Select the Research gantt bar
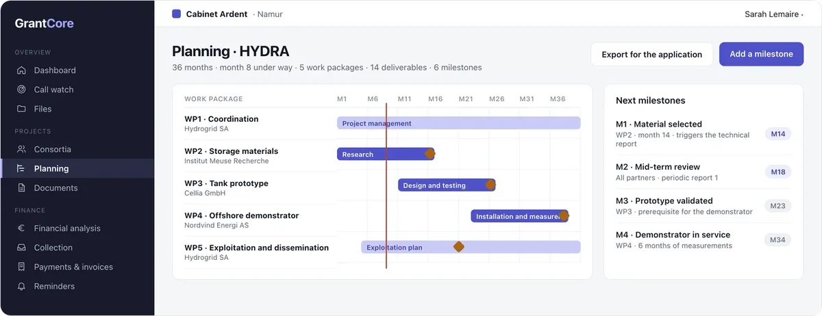The height and width of the screenshot is (316, 822). [385, 154]
